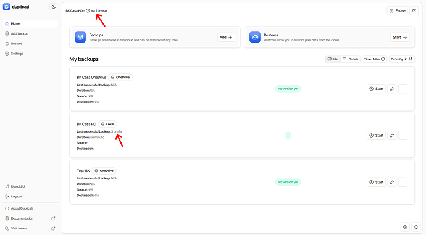426x235 pixels.
Task: Click the external-link icon next to Visit forum
Action: coord(53,228)
